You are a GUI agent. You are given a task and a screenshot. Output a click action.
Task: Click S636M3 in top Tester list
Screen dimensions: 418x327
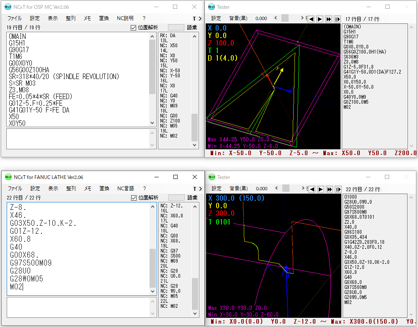(x=351, y=57)
